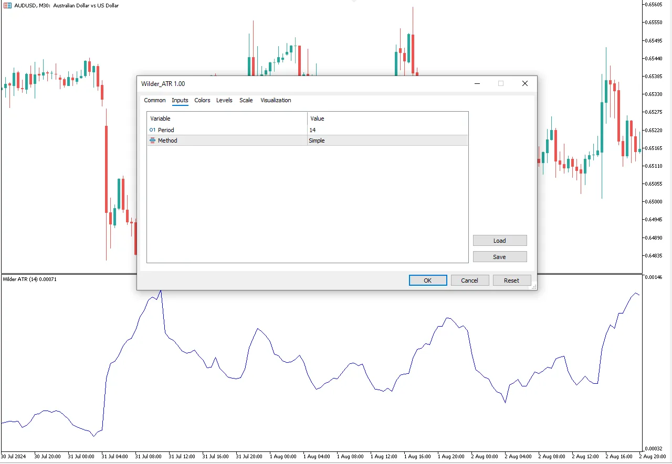Click the dialog resize grip corner

tap(533, 286)
